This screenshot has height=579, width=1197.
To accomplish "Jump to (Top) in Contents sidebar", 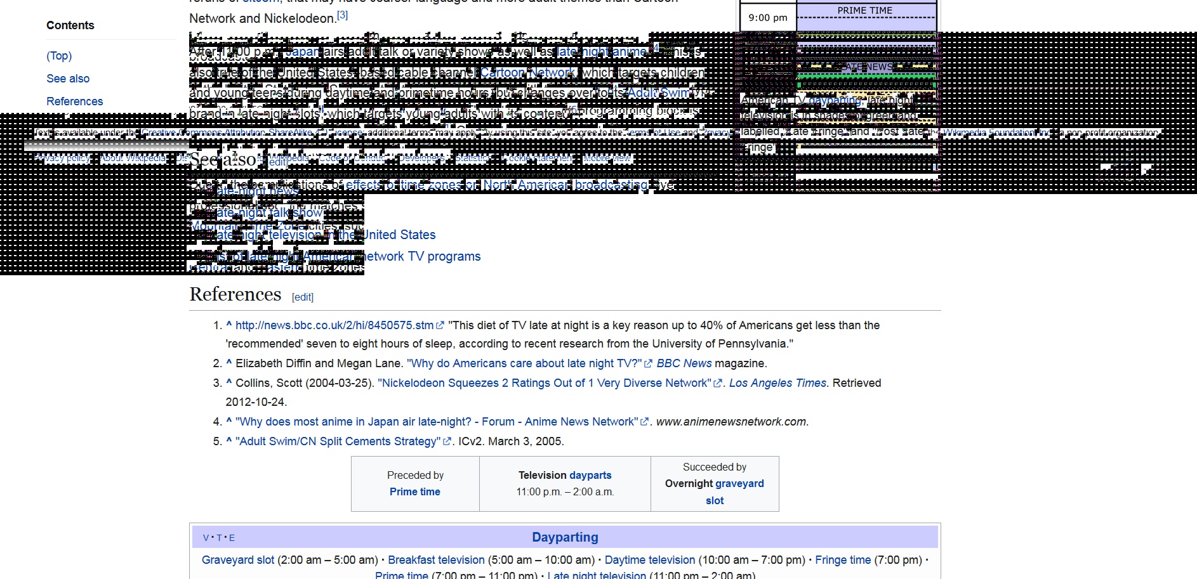I will click(x=59, y=56).
